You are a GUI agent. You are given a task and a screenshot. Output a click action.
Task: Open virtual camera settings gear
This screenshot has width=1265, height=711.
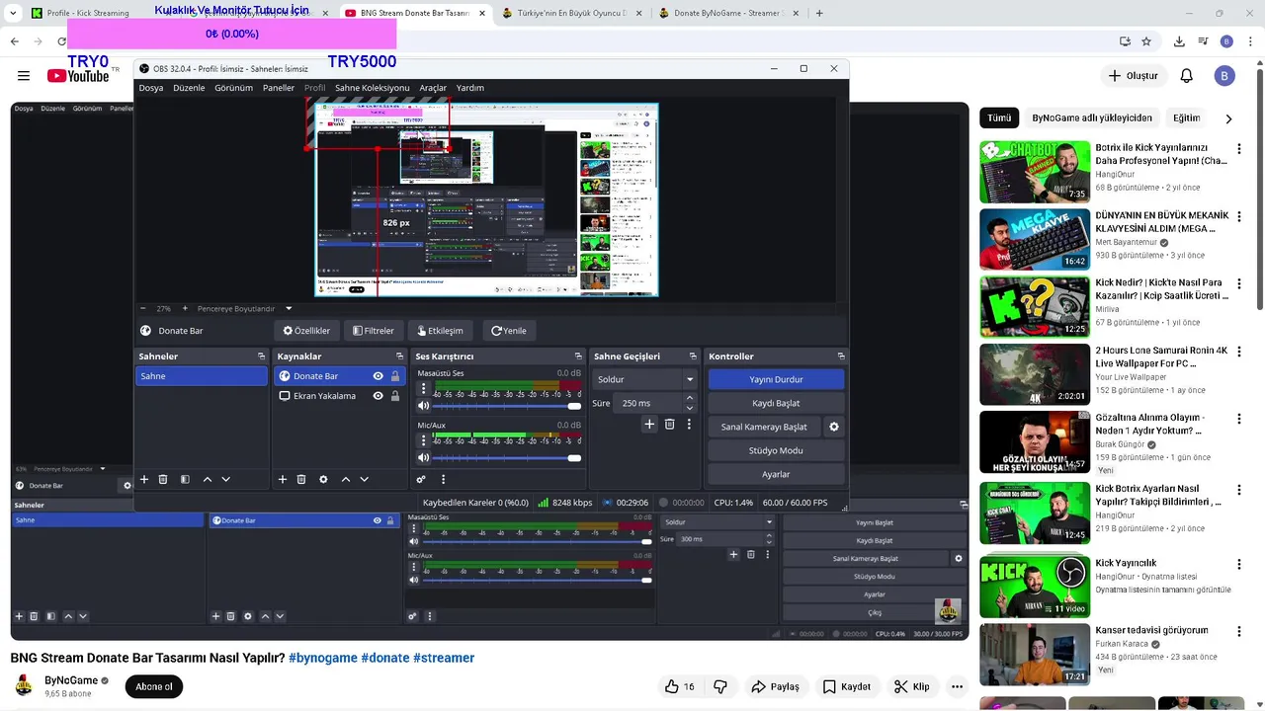click(834, 427)
